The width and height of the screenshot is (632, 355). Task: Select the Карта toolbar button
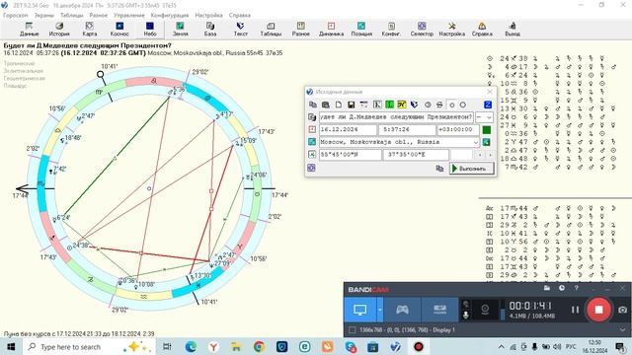tap(90, 30)
